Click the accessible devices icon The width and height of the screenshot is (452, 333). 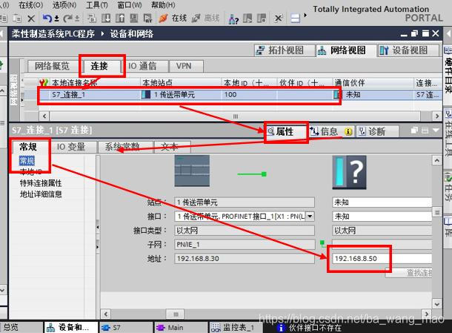coord(233,19)
